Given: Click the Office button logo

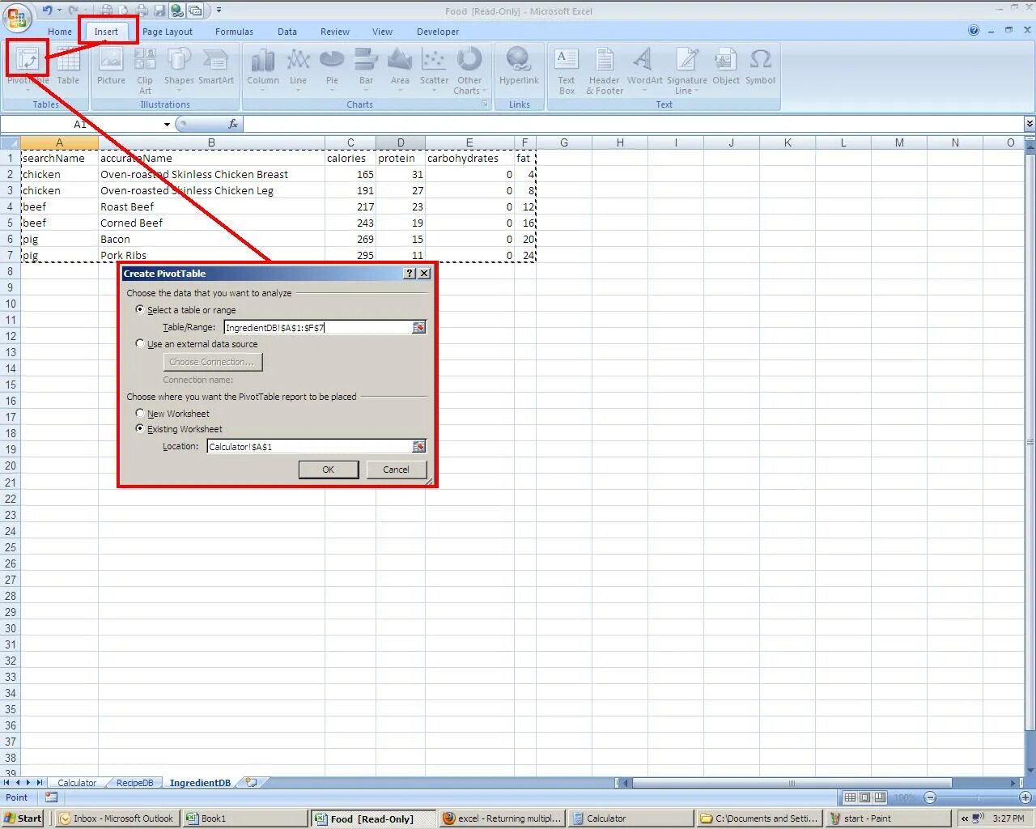Looking at the screenshot, I should point(17,17).
